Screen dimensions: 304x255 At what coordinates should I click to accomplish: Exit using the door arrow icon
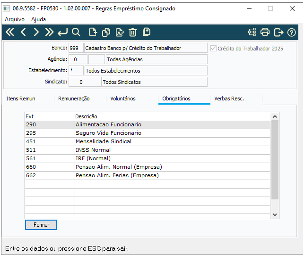(x=278, y=32)
